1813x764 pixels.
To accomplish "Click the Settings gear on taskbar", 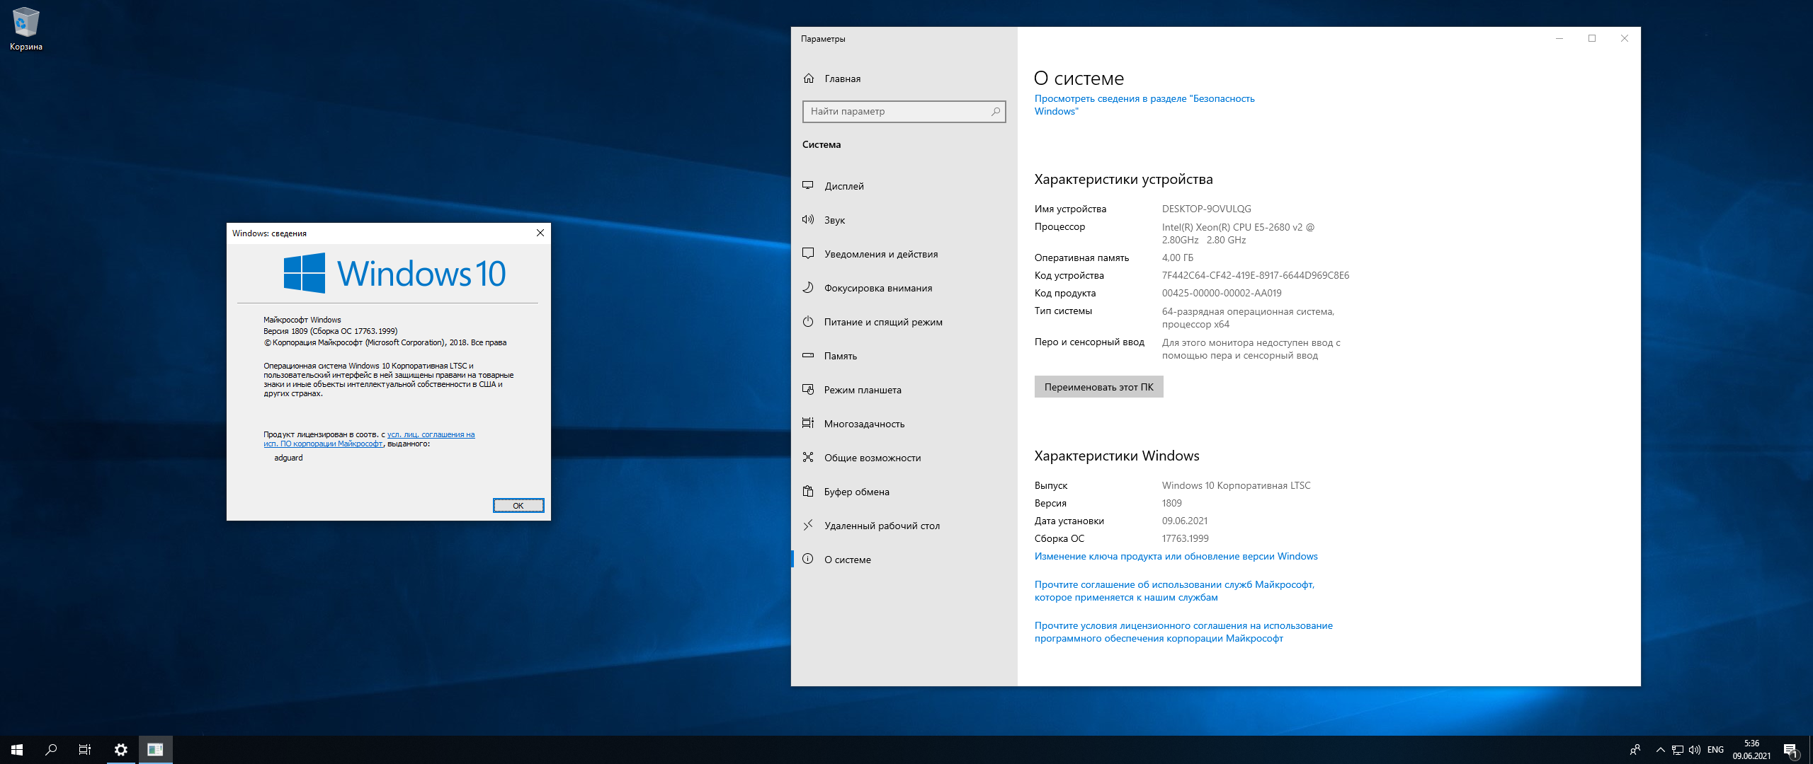I will pyautogui.click(x=121, y=750).
